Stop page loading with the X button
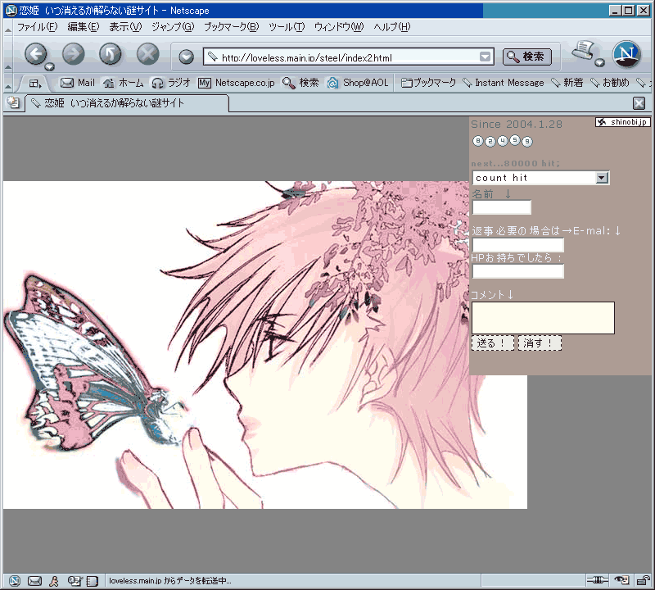The height and width of the screenshot is (590, 655). 148,54
